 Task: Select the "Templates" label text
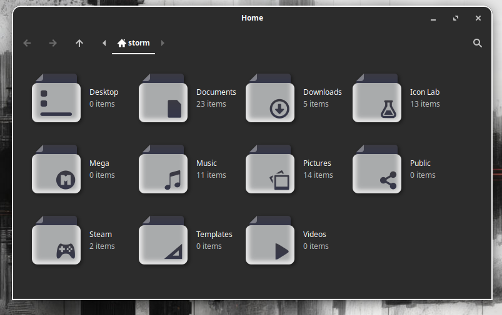click(214, 235)
